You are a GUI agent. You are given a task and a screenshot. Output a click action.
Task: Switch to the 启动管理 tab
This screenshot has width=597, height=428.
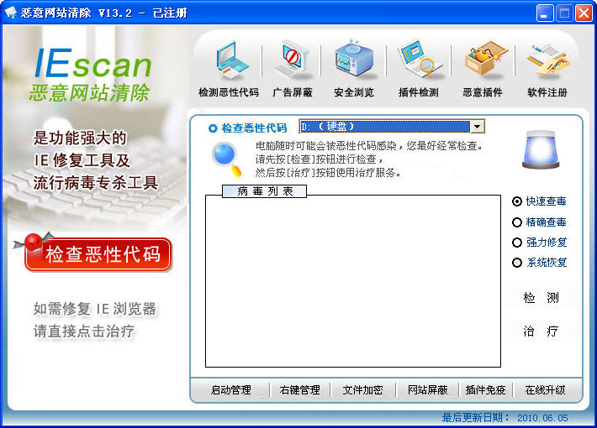230,390
